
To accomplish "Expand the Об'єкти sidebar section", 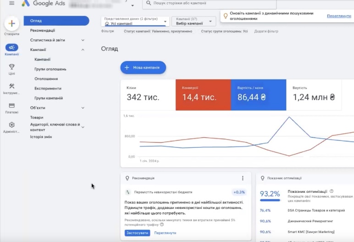I will pyautogui.click(x=83, y=107).
